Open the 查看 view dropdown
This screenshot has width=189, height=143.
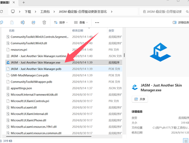pyautogui.click(x=81, y=23)
